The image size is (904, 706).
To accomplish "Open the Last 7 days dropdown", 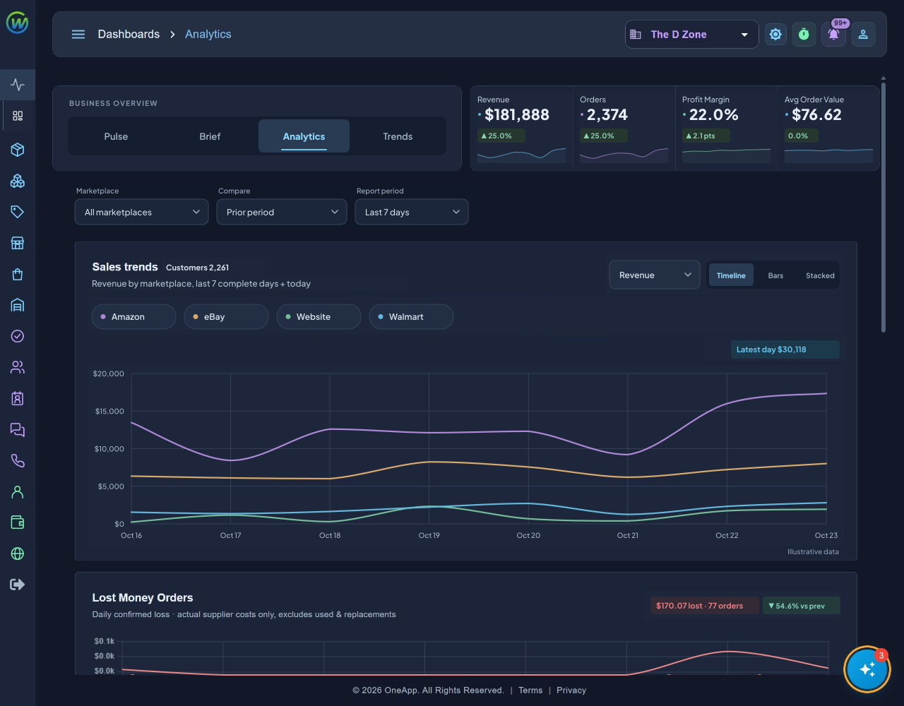I will click(x=412, y=212).
